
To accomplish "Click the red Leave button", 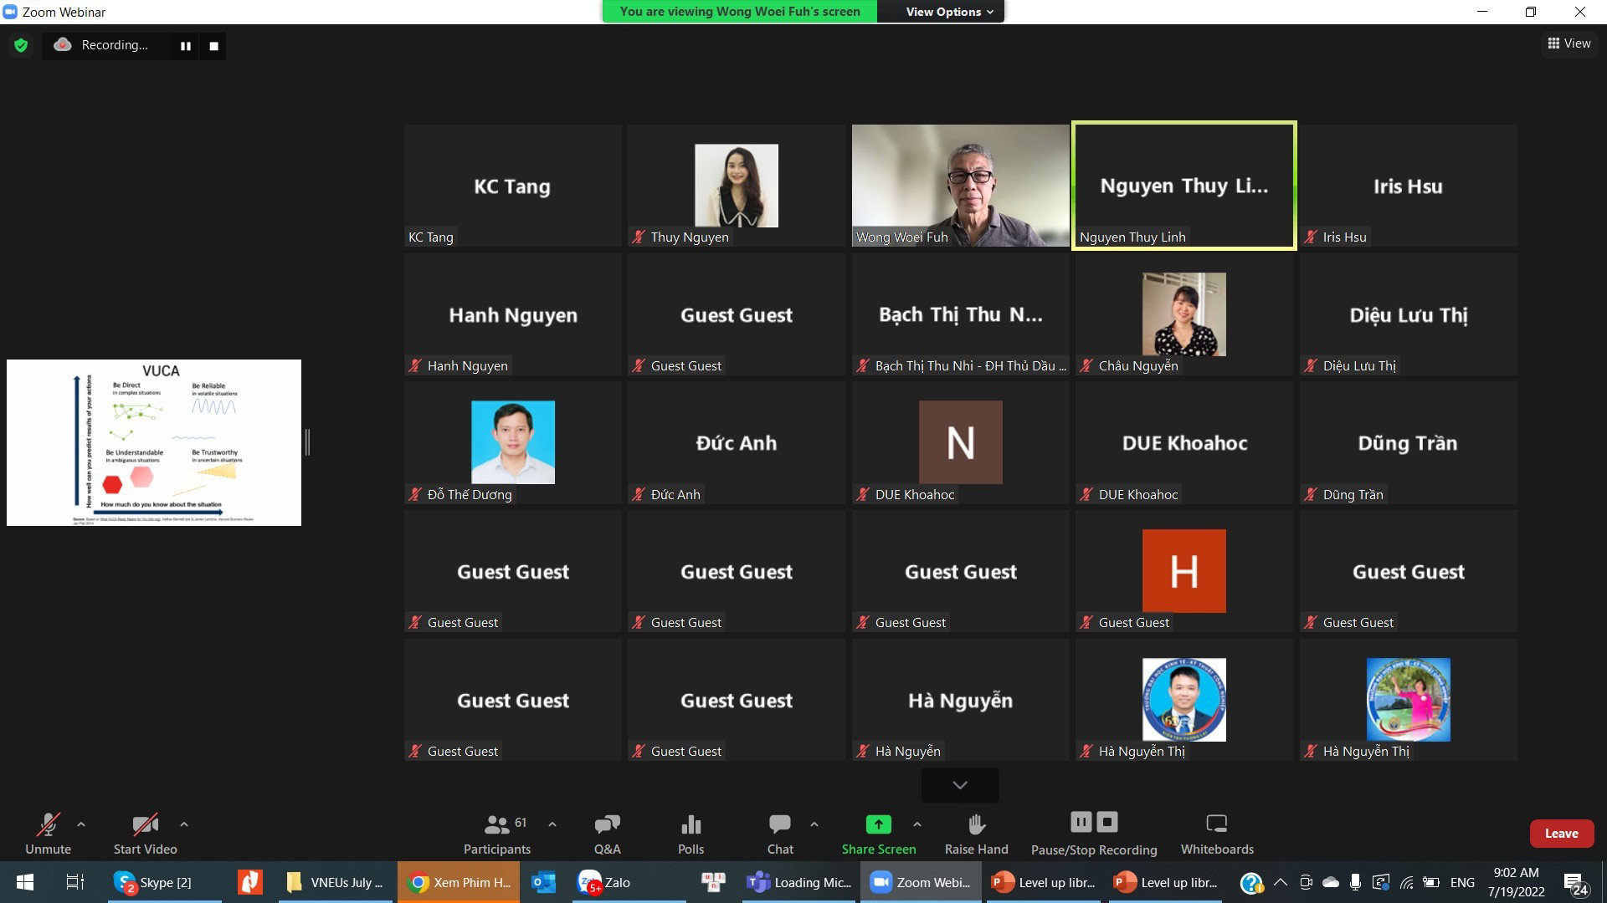I will 1561,834.
